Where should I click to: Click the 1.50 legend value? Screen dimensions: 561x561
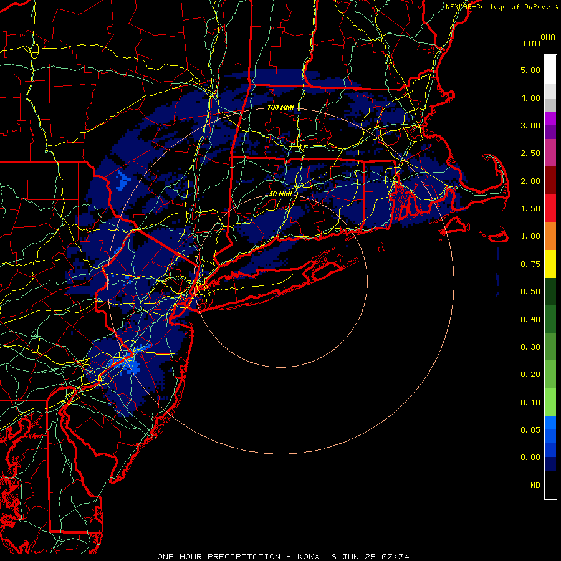[x=530, y=209]
